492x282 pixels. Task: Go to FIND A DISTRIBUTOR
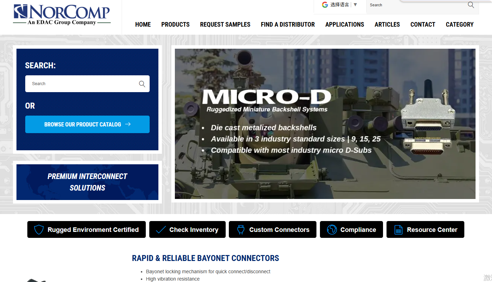click(288, 25)
